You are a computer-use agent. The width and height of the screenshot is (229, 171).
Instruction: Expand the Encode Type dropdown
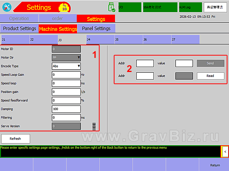point(66,66)
